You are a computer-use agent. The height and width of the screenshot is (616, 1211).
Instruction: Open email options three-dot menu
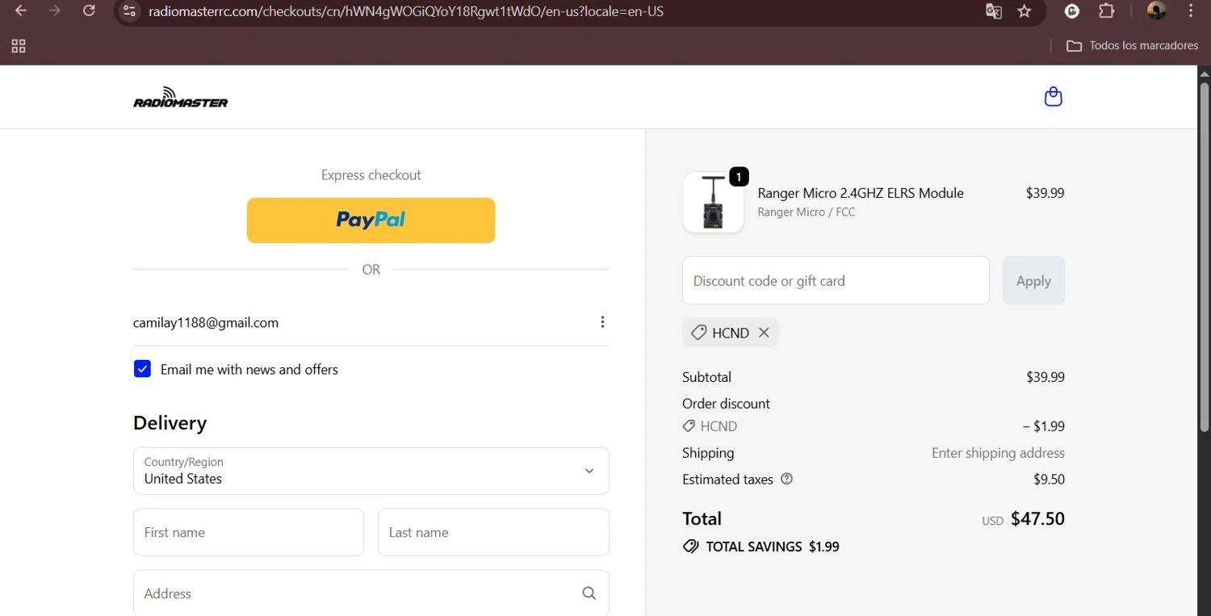click(602, 322)
